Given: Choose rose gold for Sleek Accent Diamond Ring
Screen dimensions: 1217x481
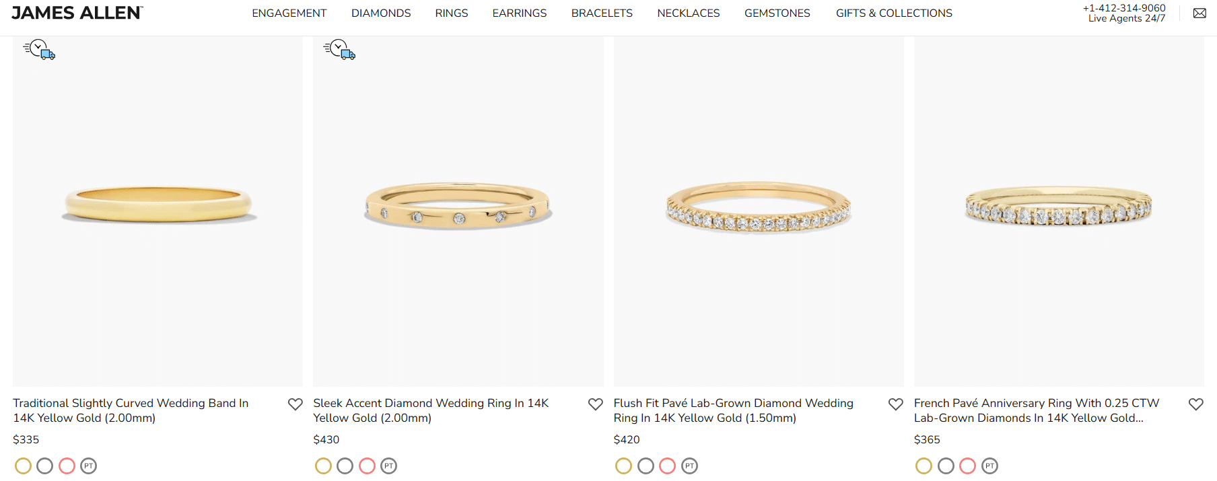Looking at the screenshot, I should pyautogui.click(x=367, y=466).
